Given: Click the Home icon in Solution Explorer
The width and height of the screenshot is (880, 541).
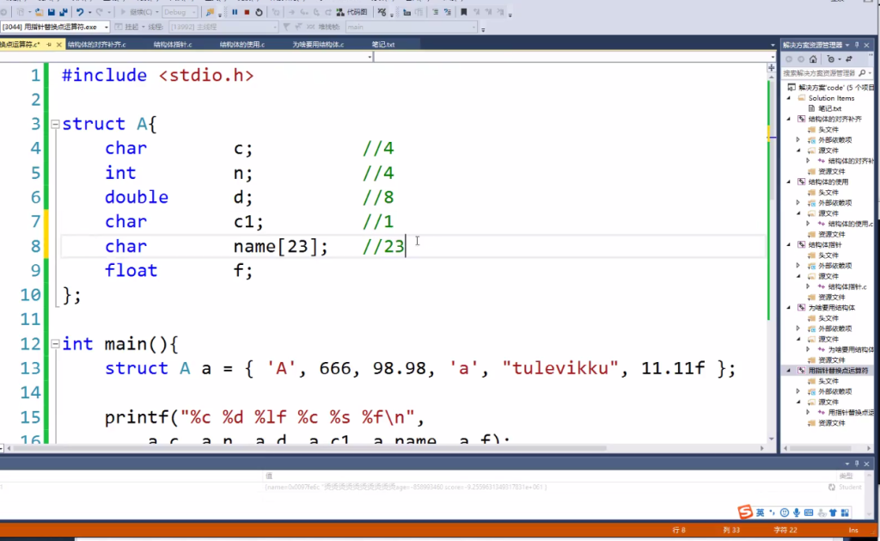Looking at the screenshot, I should (813, 59).
